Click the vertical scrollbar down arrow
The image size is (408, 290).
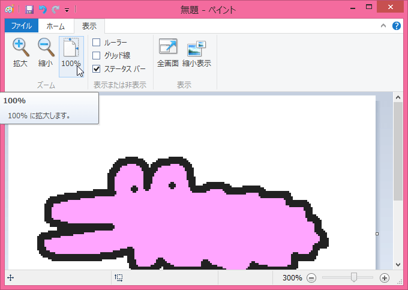[x=398, y=265]
